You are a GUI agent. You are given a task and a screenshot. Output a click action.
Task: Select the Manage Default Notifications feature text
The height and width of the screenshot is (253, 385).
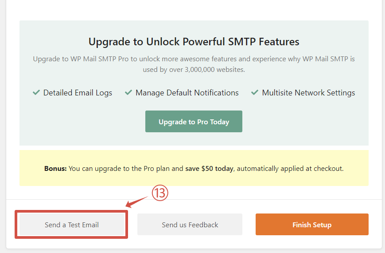coord(187,93)
